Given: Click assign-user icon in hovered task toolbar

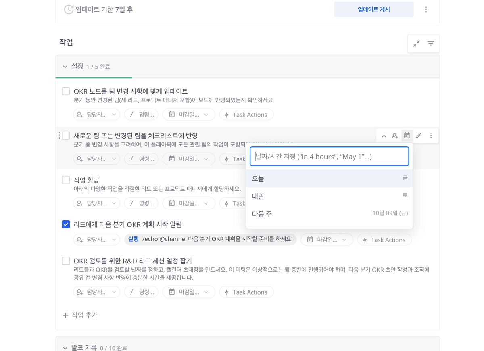Looking at the screenshot, I should click(x=395, y=136).
